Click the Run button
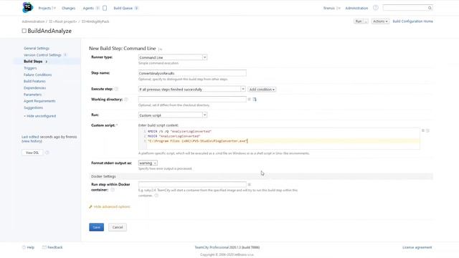Image resolution: width=459 pixels, height=258 pixels. [359, 21]
